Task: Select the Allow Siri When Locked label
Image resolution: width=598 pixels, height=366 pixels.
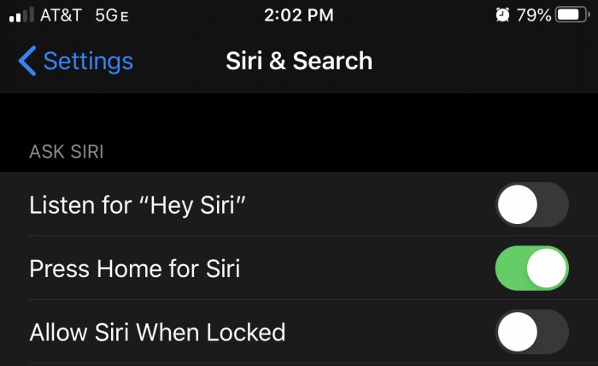Action: tap(157, 332)
